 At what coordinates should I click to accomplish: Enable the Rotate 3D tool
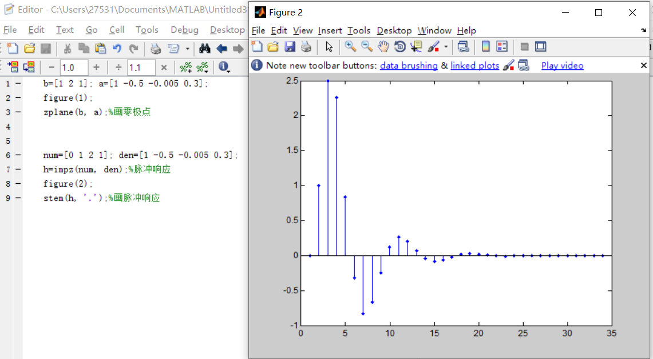[x=400, y=46]
